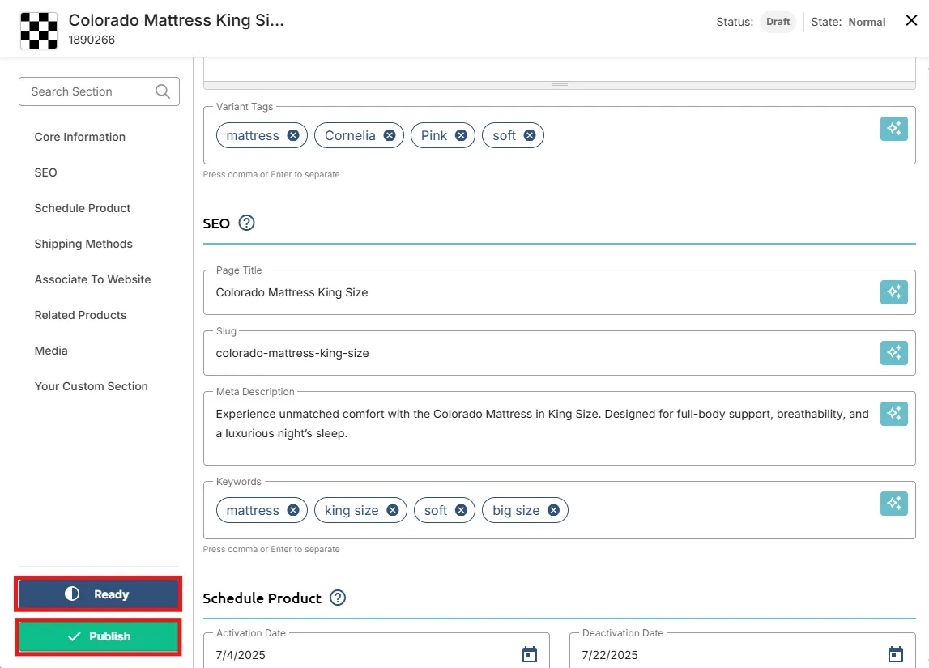Viewport: 929px width, 668px height.
Task: Jump to Media section
Action: (51, 351)
